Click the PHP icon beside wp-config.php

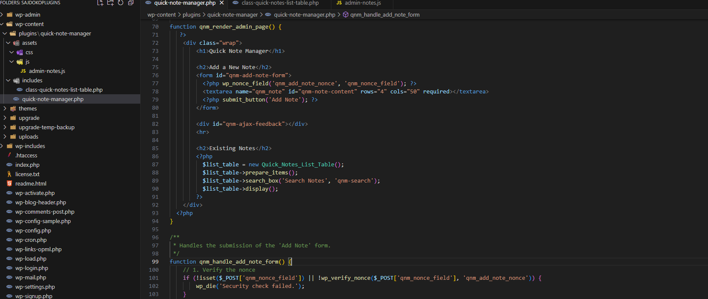click(9, 230)
